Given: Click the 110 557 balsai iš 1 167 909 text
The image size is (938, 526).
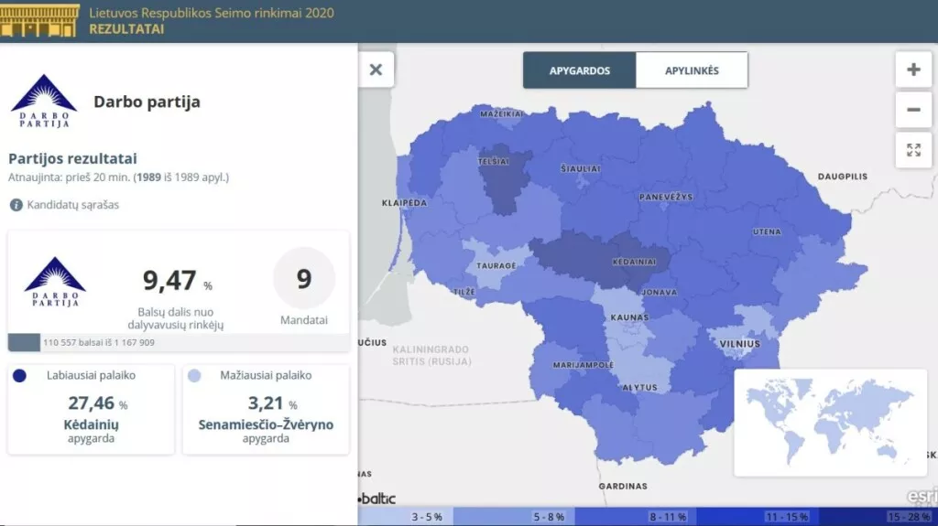Looking at the screenshot, I should pyautogui.click(x=99, y=342).
